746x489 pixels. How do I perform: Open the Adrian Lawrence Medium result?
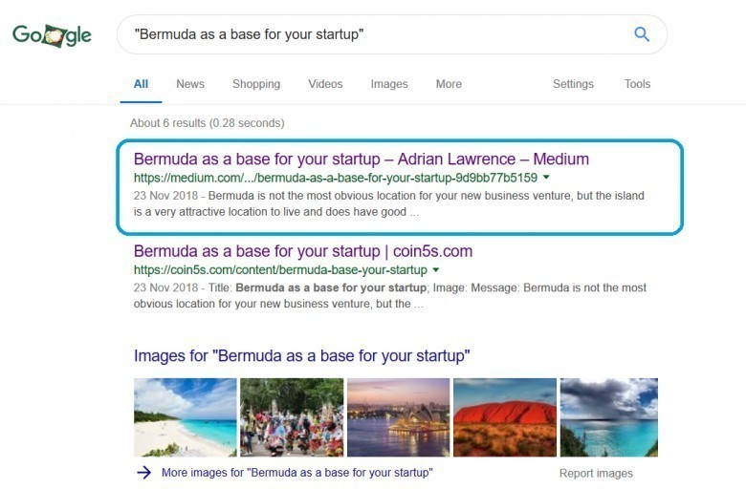362,159
